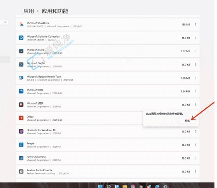Select the Power Automate name text
The image size is (217, 188).
[36, 157]
